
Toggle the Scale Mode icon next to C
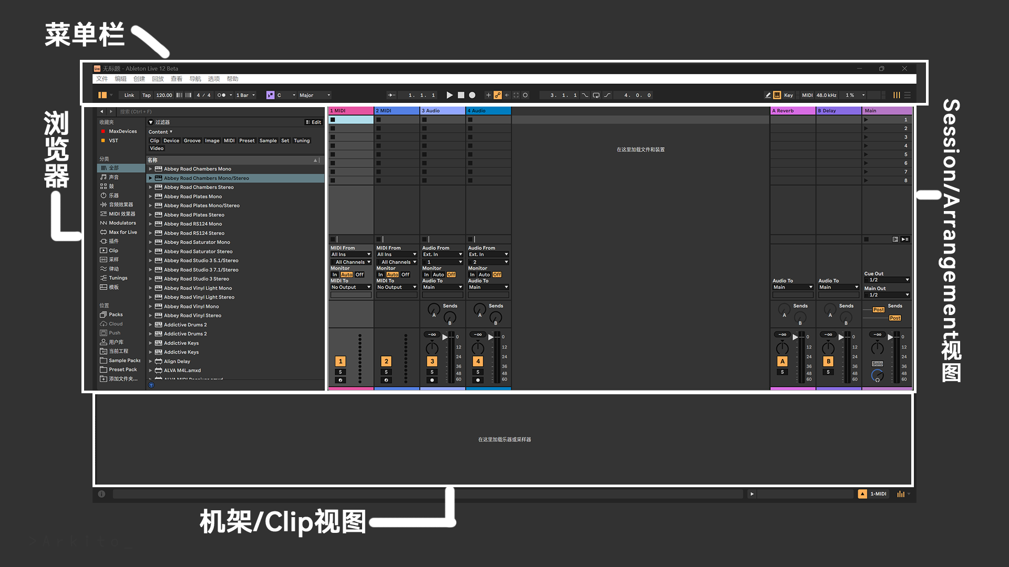click(270, 95)
